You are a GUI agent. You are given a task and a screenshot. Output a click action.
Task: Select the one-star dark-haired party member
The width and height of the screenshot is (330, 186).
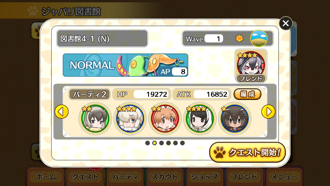click(x=235, y=118)
